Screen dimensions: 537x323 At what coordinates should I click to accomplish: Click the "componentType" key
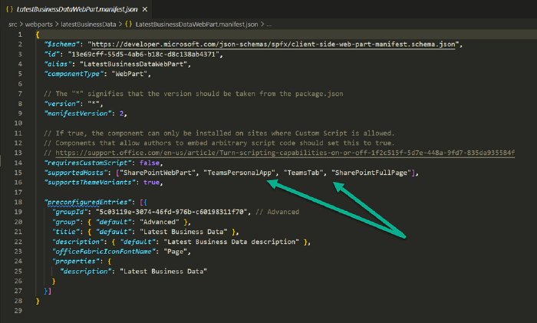[74, 74]
